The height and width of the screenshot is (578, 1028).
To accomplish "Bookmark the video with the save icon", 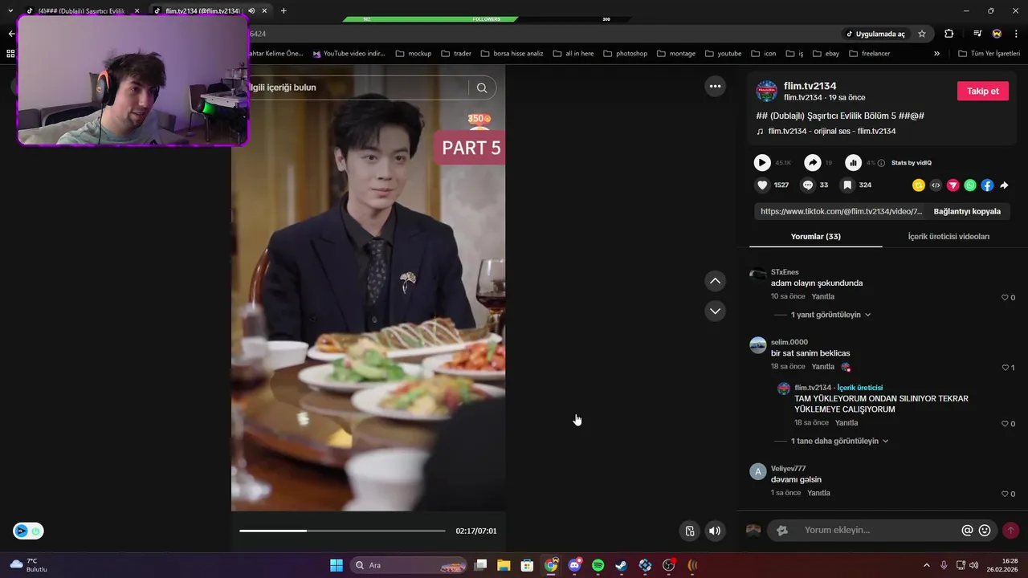I will pos(846,185).
